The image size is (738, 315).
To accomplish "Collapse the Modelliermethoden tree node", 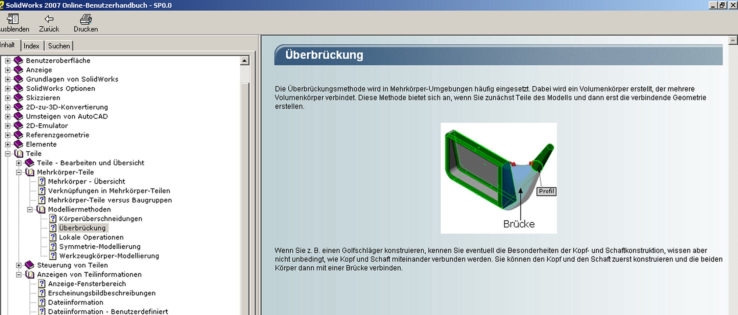I will pyautogui.click(x=30, y=210).
